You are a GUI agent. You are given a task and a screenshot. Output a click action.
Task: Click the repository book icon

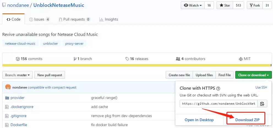tap(4, 5)
